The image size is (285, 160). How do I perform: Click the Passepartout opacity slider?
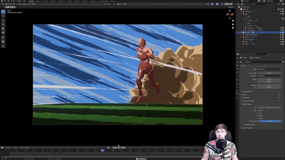[270, 121]
